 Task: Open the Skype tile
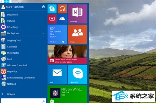[x=52, y=9]
